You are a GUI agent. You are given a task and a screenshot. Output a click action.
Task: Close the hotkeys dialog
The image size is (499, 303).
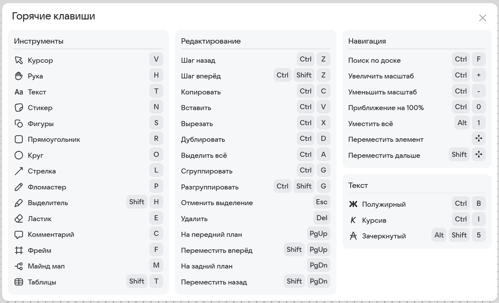click(x=482, y=18)
